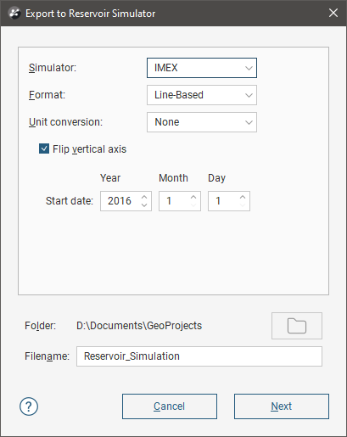Image resolution: width=347 pixels, height=437 pixels.
Task: Close the Export to Reservoir Simulator dialog
Action: point(333,13)
